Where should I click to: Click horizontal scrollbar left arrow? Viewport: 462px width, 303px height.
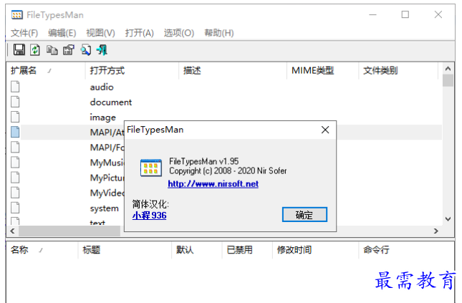pos(12,231)
